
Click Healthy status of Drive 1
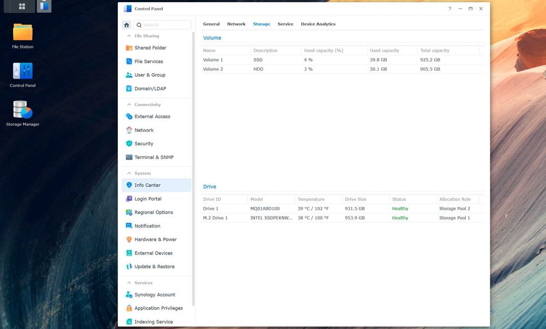pyautogui.click(x=400, y=209)
